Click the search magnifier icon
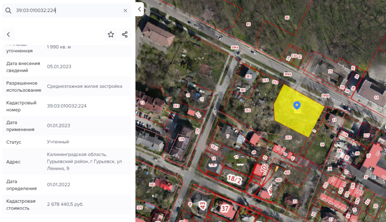Viewport: 386px width, 222px height. pyautogui.click(x=8, y=11)
